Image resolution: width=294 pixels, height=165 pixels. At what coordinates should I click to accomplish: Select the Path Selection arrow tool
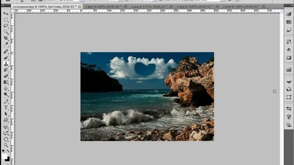[6, 114]
